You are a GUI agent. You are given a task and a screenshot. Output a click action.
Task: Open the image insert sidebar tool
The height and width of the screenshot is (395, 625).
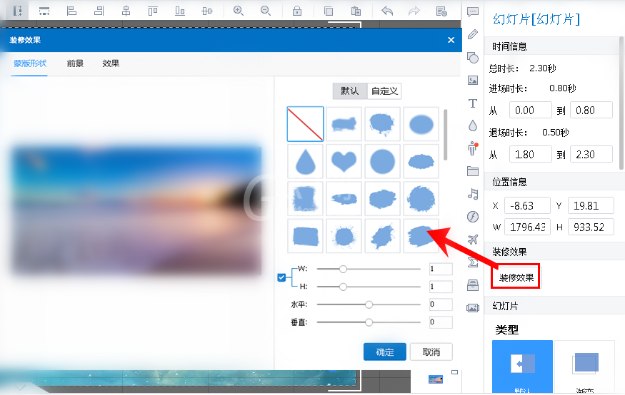pyautogui.click(x=473, y=81)
